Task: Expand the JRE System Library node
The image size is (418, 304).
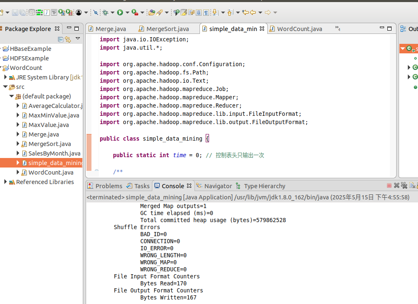Action: point(5,77)
